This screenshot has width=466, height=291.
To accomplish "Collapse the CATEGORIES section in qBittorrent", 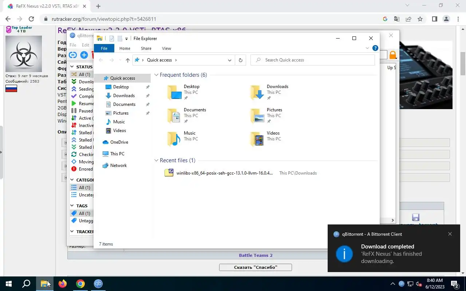I will click(72, 180).
